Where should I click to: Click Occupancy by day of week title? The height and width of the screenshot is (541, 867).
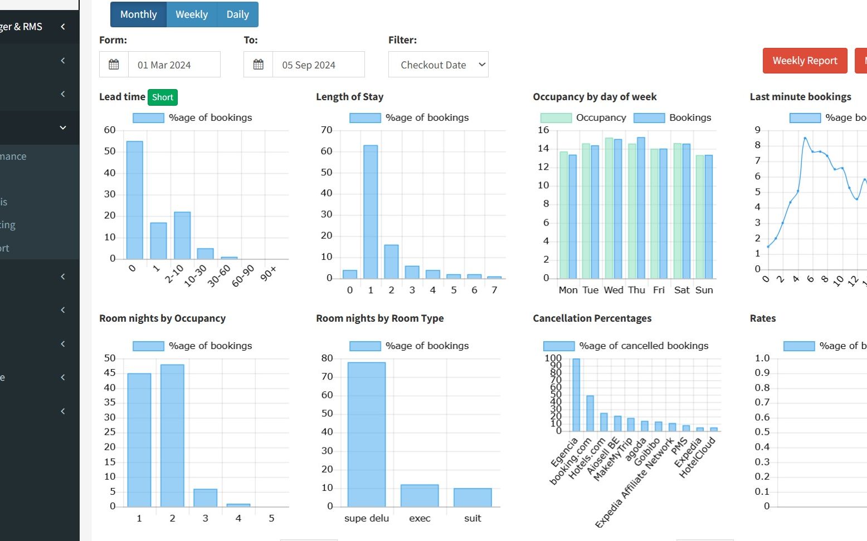click(595, 97)
